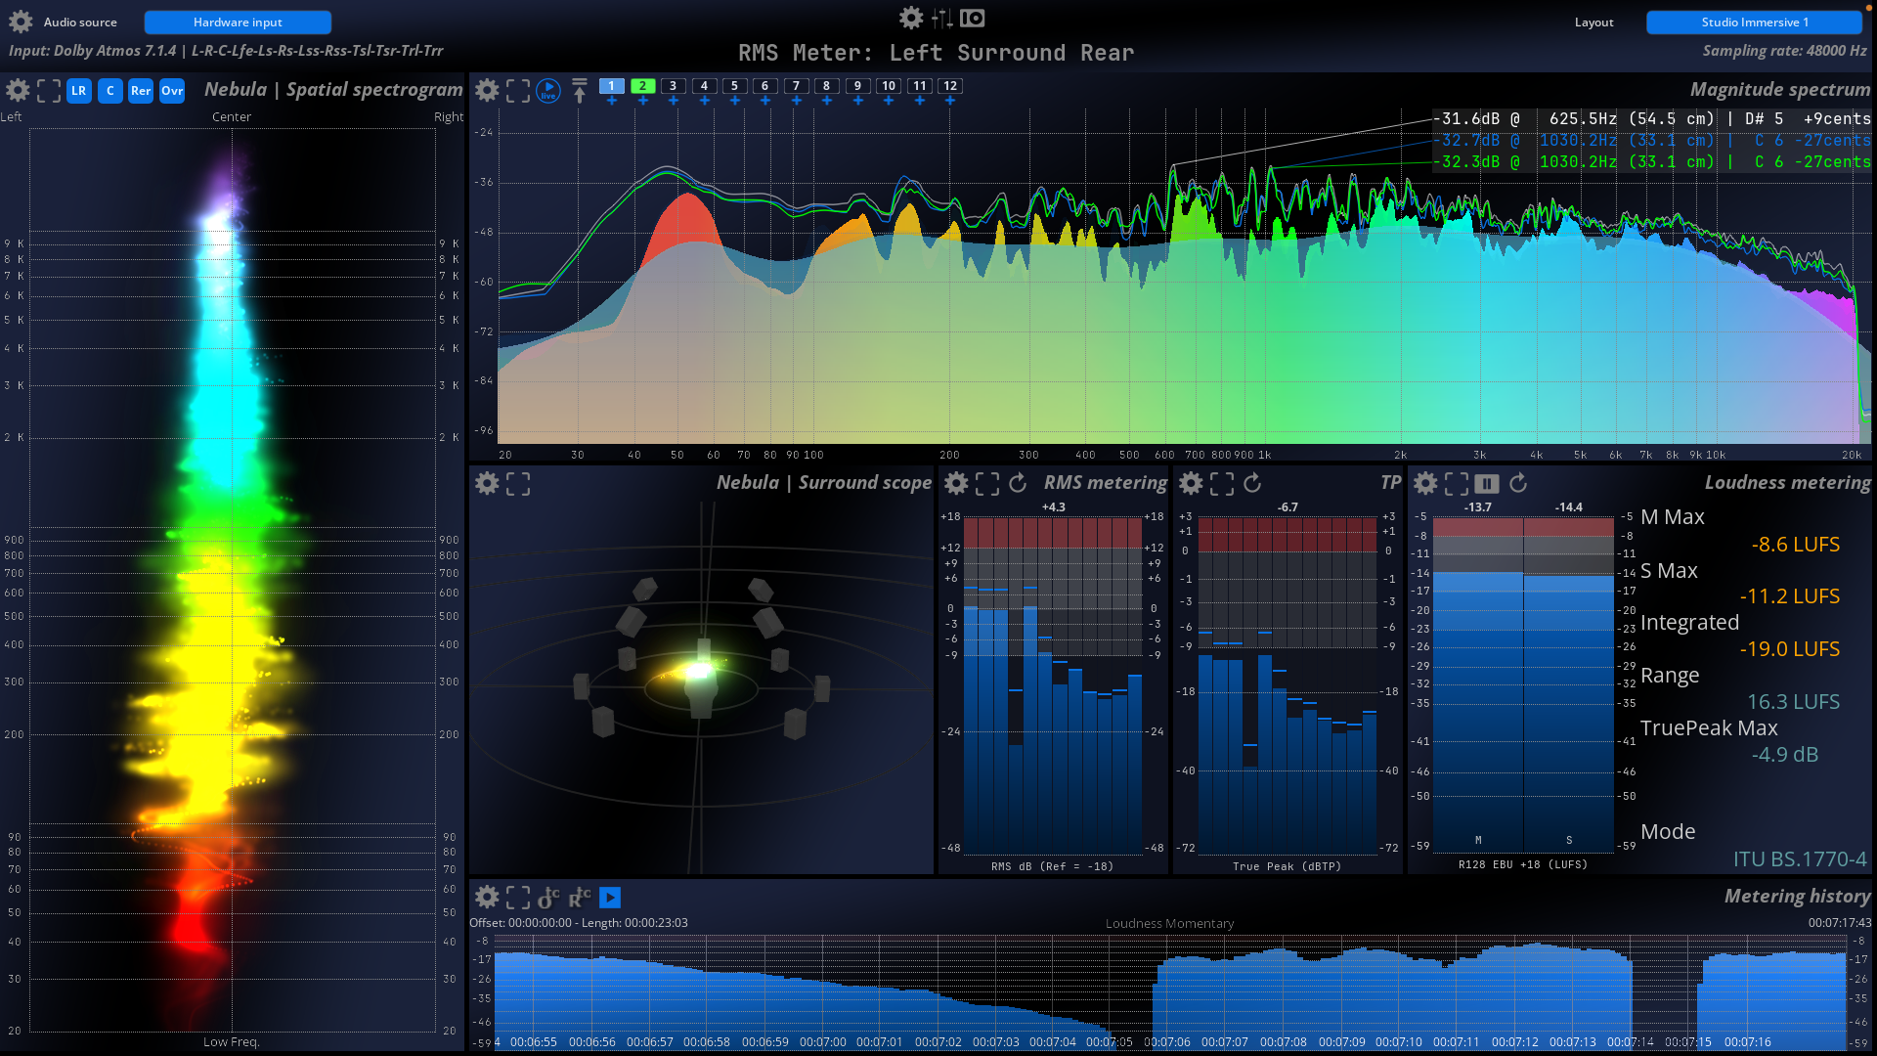Viewport: 1877px width, 1056px height.
Task: Open the IO routing icon at top
Action: click(x=973, y=18)
